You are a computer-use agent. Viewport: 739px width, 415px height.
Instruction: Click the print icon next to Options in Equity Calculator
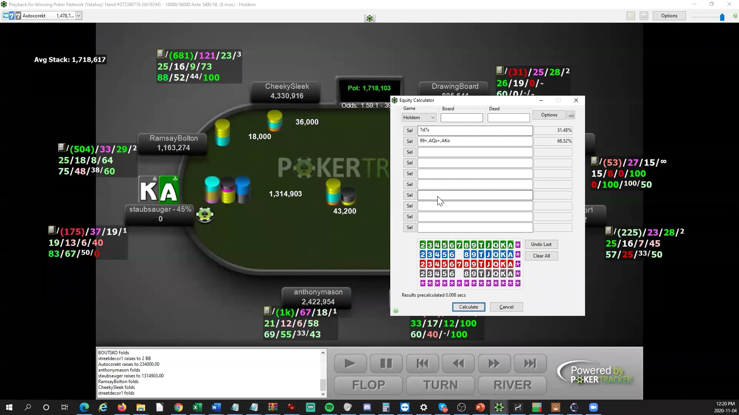click(571, 115)
